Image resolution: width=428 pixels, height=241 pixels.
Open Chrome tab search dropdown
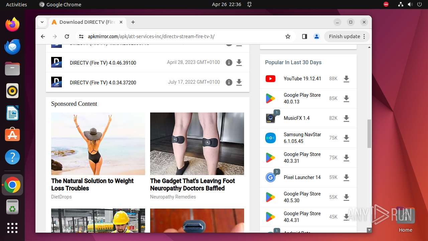42,22
